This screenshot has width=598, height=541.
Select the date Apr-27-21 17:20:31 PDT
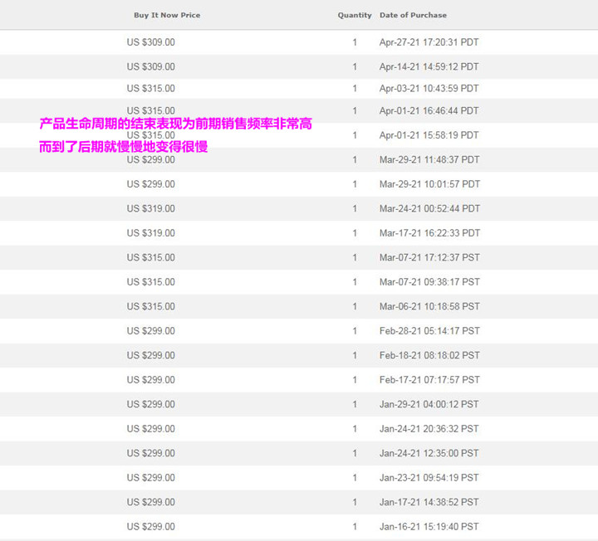429,42
